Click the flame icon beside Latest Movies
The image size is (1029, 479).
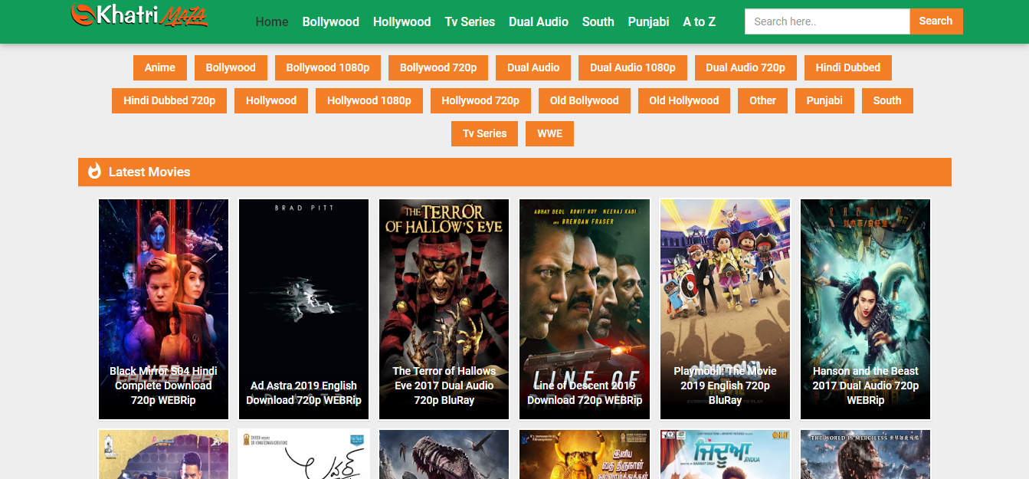point(94,172)
